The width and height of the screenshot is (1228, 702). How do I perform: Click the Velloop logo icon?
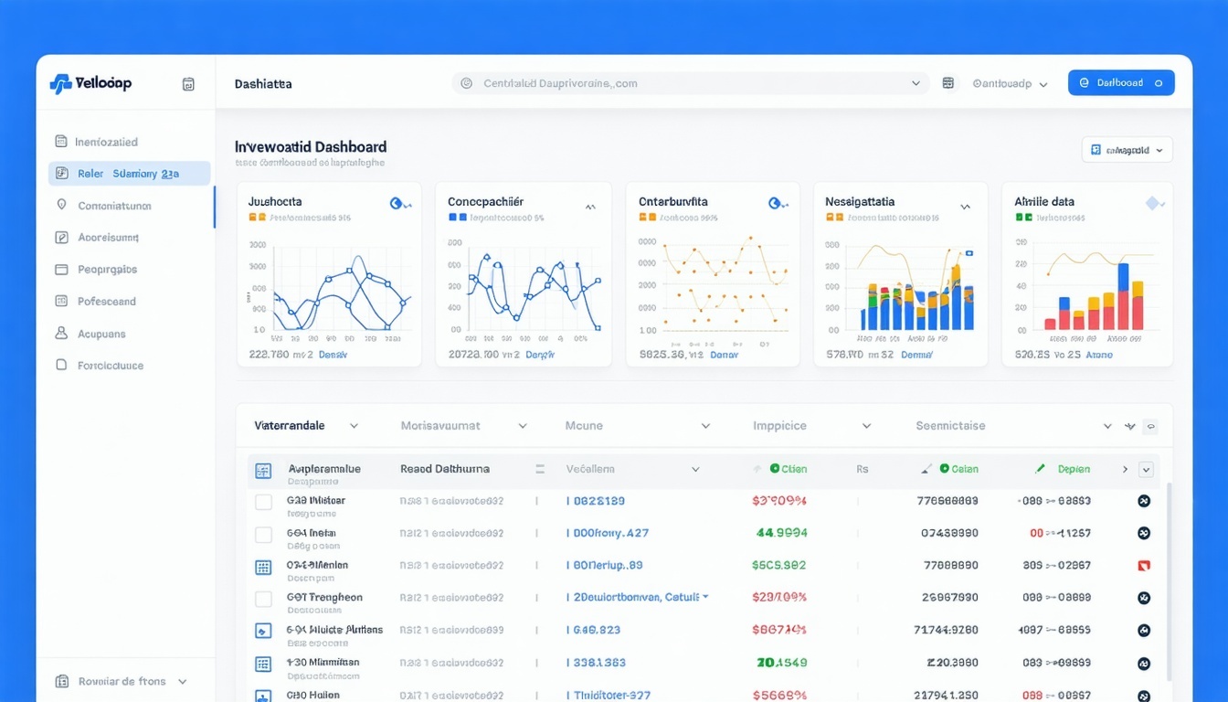point(60,84)
